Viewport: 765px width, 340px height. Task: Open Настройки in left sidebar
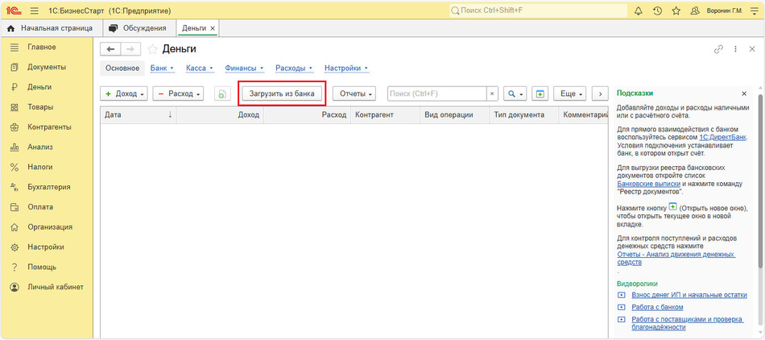coord(45,247)
